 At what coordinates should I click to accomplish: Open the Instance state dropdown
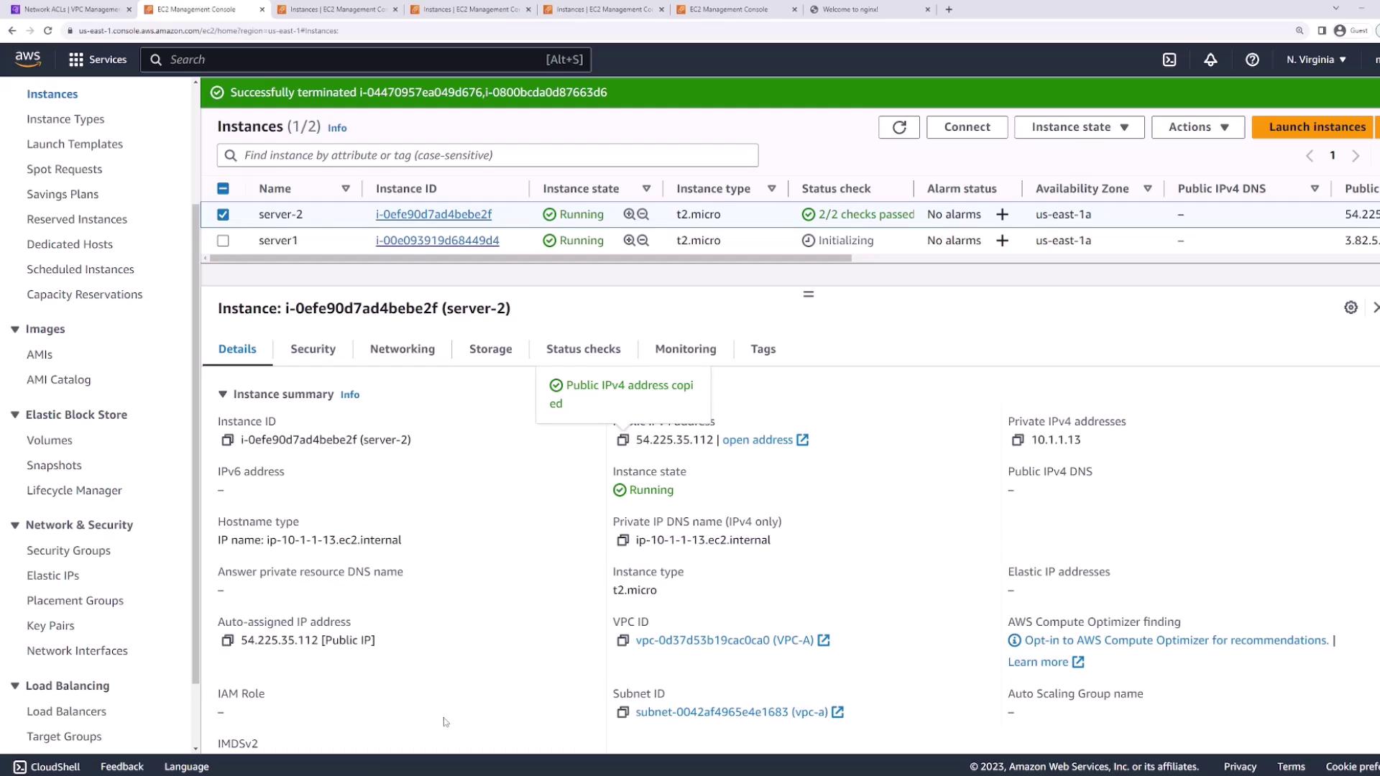click(x=1079, y=127)
